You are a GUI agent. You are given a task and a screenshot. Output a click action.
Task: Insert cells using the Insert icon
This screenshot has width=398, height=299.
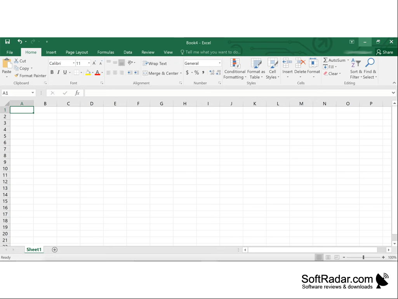[x=287, y=63]
